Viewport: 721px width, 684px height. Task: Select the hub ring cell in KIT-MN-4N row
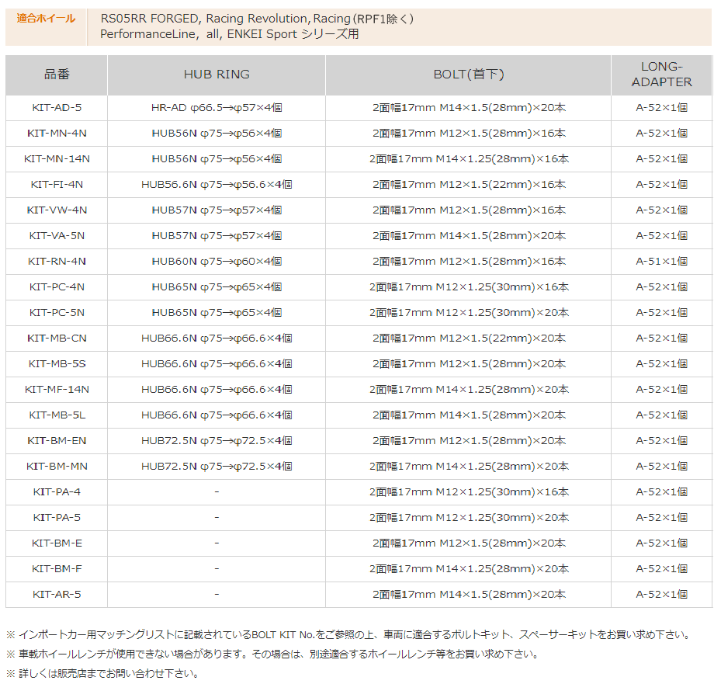(217, 134)
